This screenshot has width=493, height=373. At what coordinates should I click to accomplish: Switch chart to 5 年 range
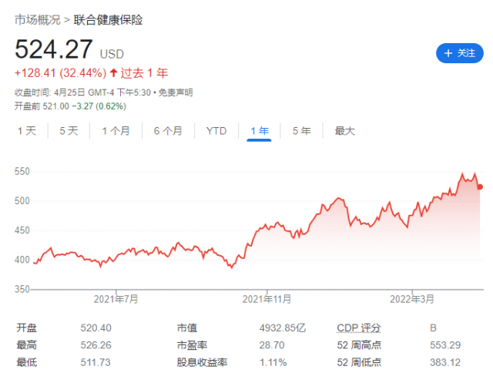[x=302, y=131]
